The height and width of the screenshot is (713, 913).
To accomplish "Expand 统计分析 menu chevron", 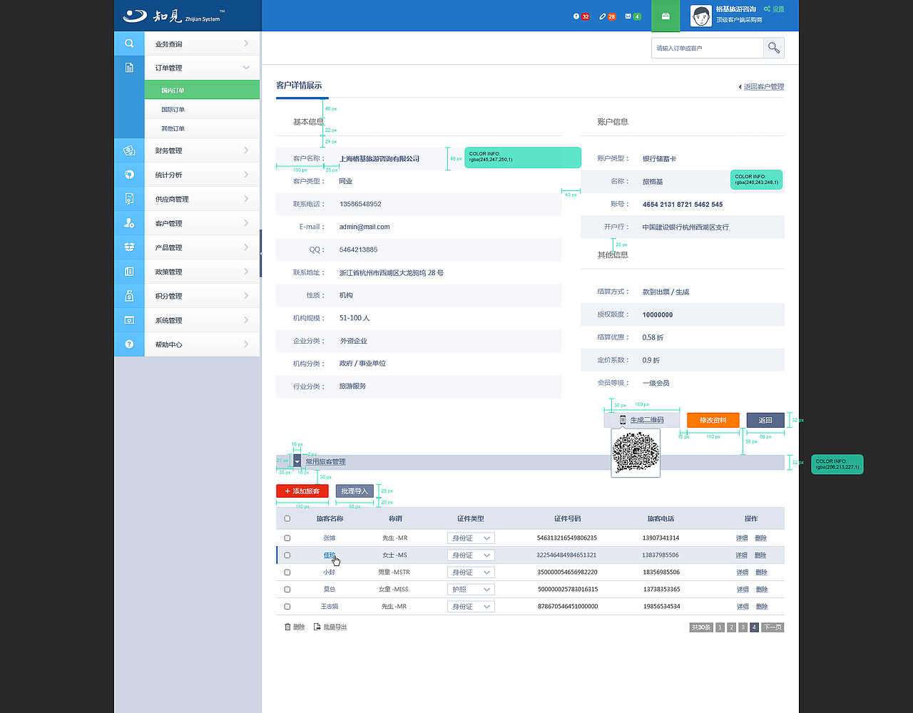I will coord(246,175).
